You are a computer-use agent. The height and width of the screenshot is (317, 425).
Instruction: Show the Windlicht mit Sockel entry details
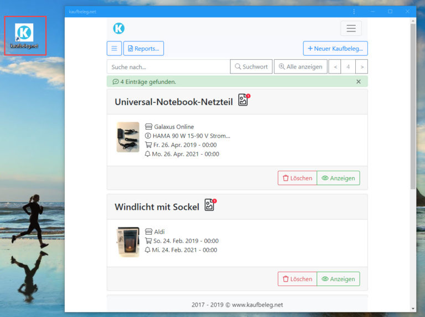(x=338, y=279)
